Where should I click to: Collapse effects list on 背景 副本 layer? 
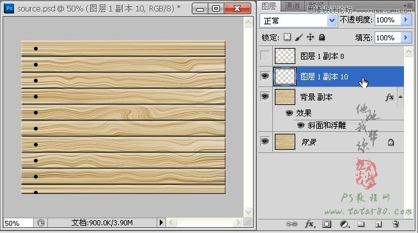point(400,97)
